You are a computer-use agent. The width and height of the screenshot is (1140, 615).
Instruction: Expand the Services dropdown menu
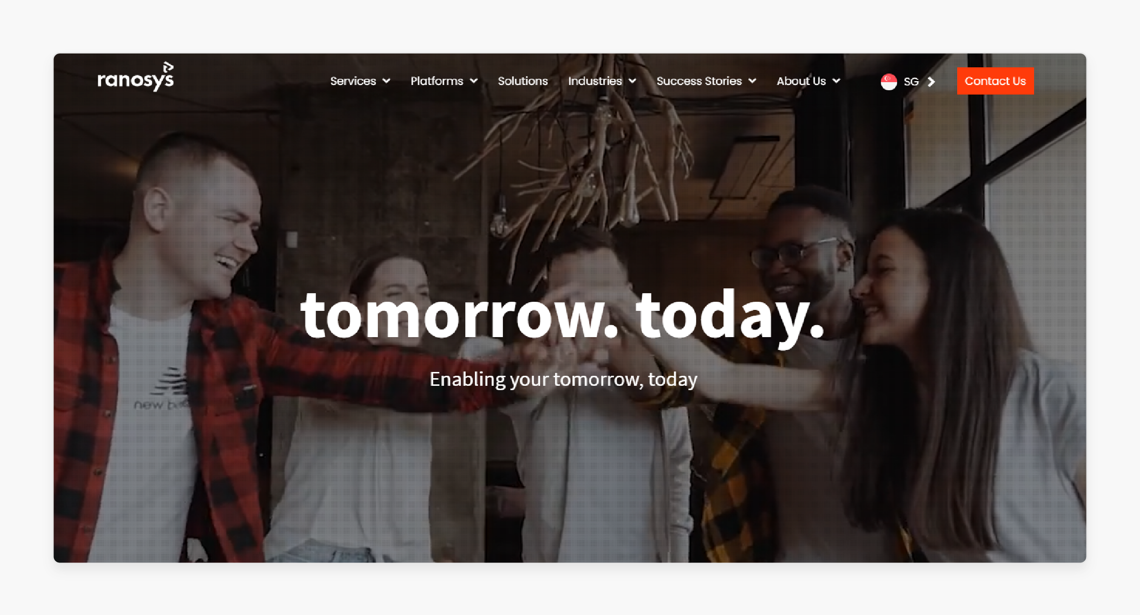[x=359, y=81]
